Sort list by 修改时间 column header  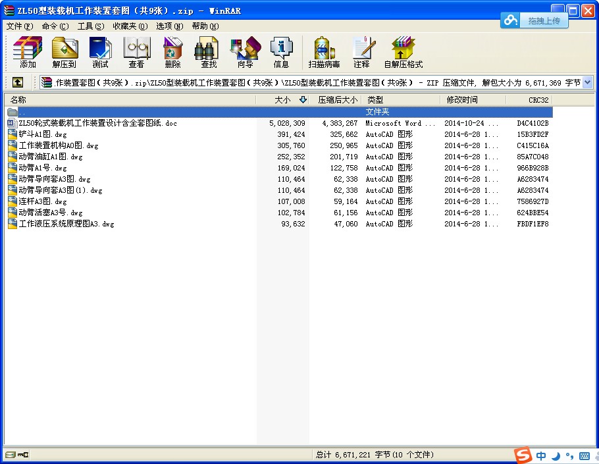[x=462, y=100]
